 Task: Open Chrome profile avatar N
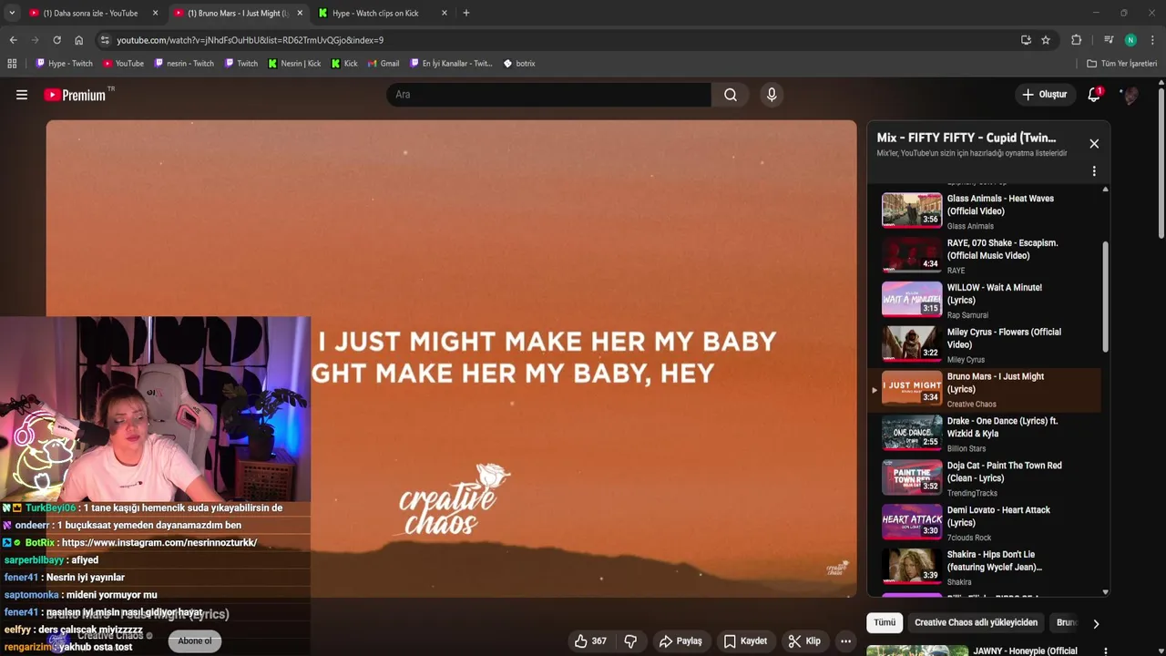[1130, 40]
